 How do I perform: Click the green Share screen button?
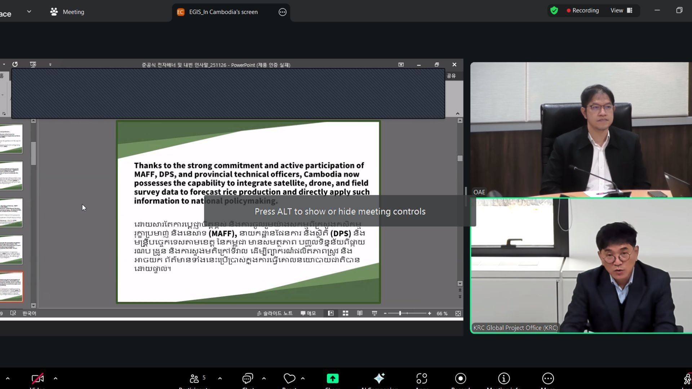tap(332, 379)
